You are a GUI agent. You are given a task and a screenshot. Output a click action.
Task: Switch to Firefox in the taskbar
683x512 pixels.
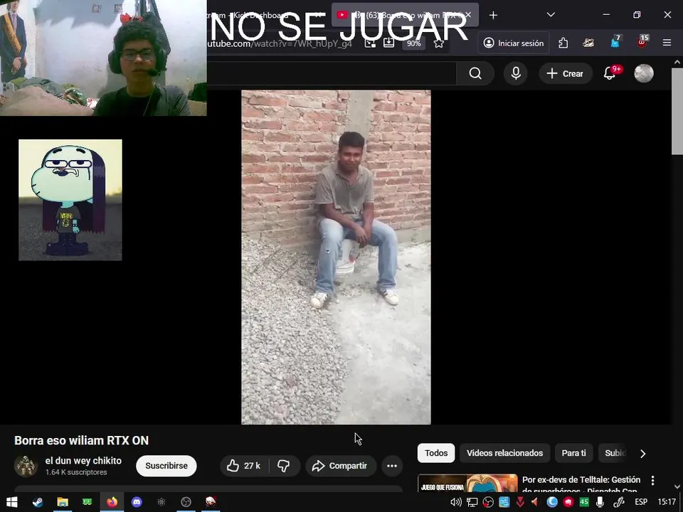pos(112,502)
